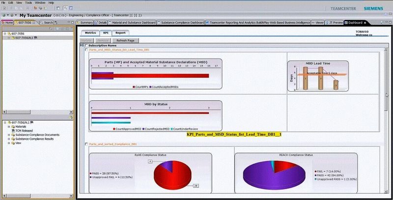Check the Parts_and_sorted_Compliance_DB1 checkbox
This screenshot has height=200, width=393.
click(86, 144)
